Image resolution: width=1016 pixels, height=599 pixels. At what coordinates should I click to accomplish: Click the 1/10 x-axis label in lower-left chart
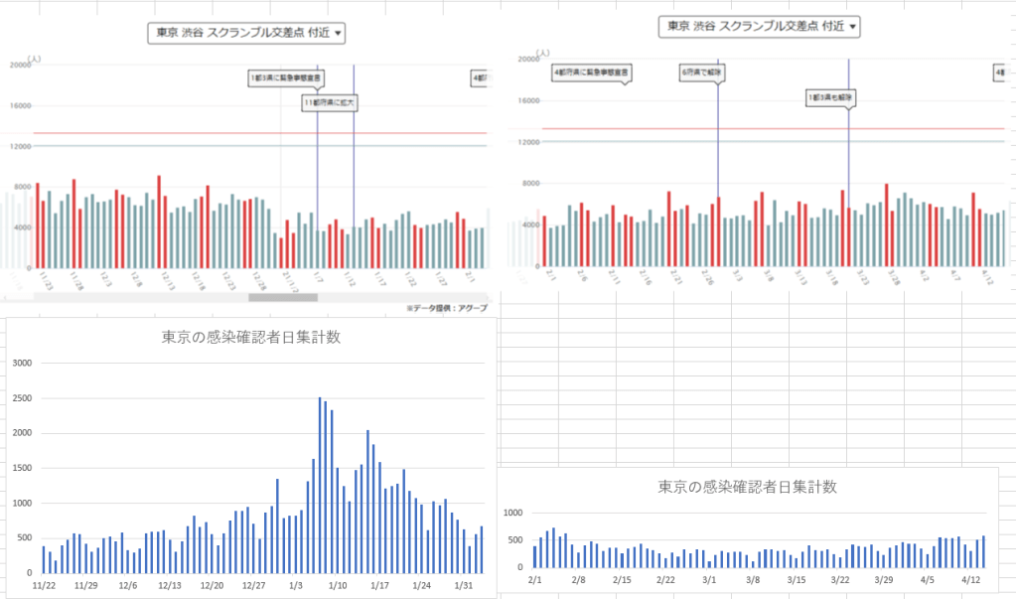(338, 586)
